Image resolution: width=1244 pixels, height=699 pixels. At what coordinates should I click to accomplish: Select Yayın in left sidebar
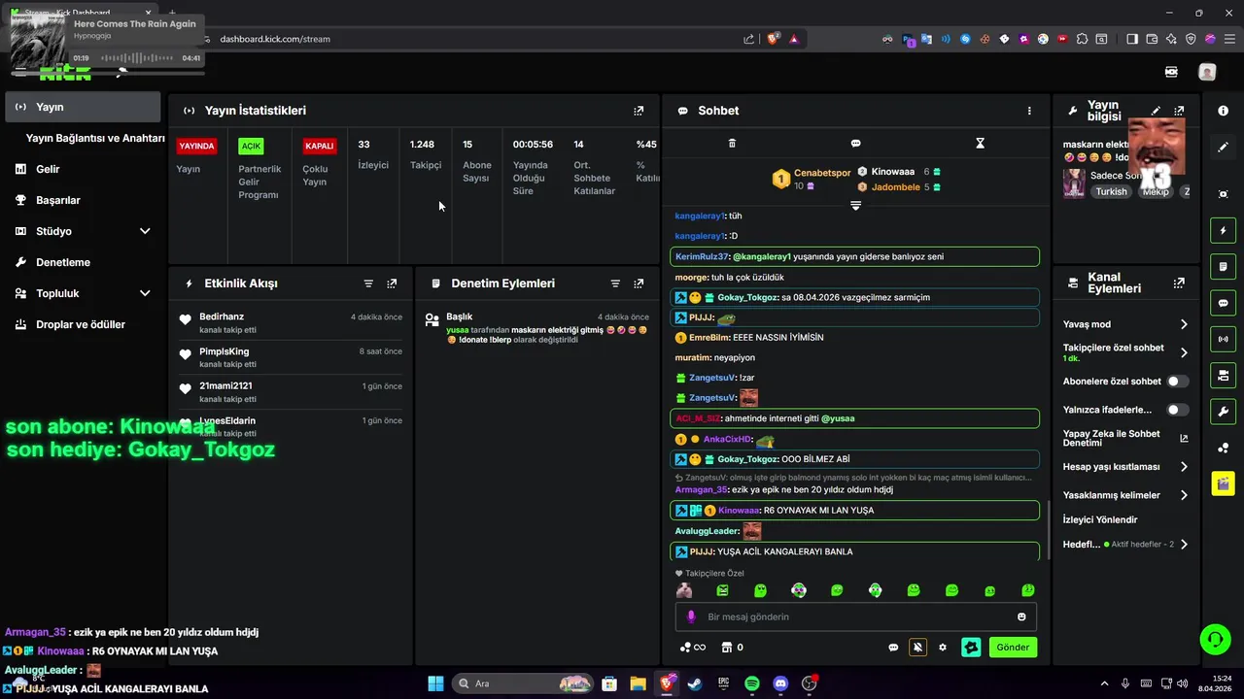(x=83, y=107)
